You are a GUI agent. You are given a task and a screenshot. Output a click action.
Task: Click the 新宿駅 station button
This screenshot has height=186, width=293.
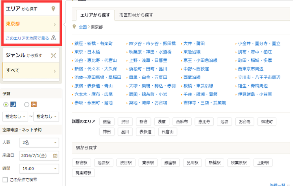tap(81, 163)
